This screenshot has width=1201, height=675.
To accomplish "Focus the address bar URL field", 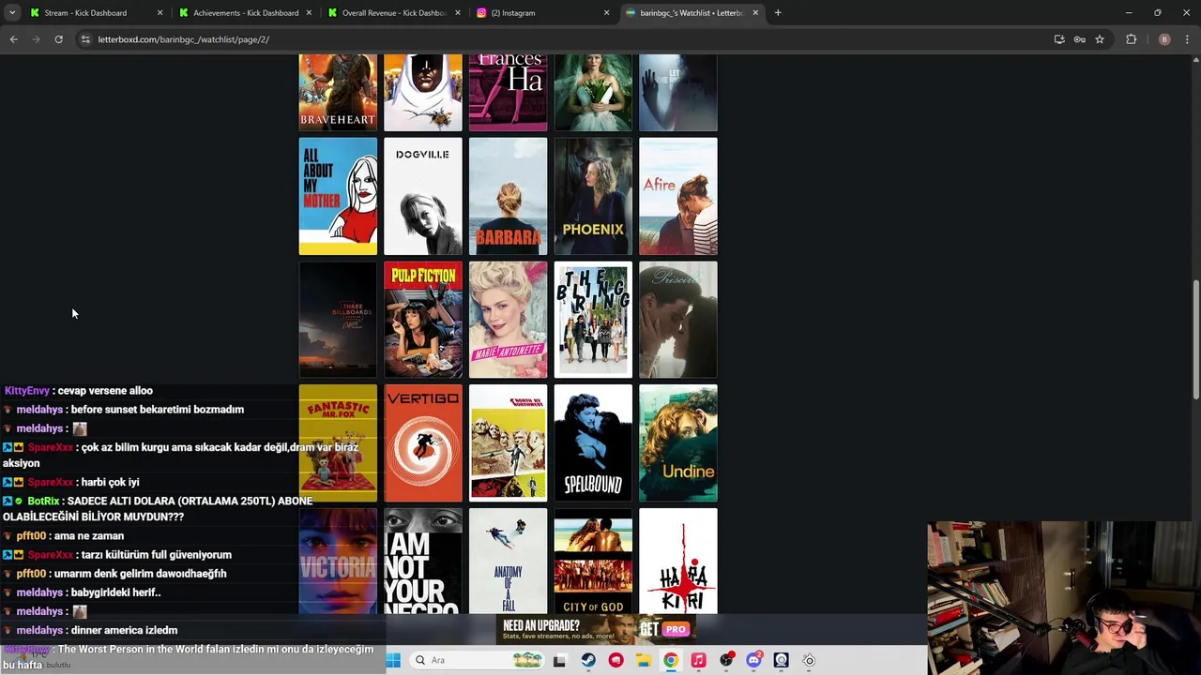I will point(563,39).
